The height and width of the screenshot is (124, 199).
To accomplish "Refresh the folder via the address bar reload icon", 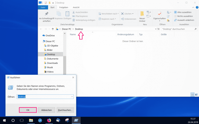I will pyautogui.click(x=159, y=29).
